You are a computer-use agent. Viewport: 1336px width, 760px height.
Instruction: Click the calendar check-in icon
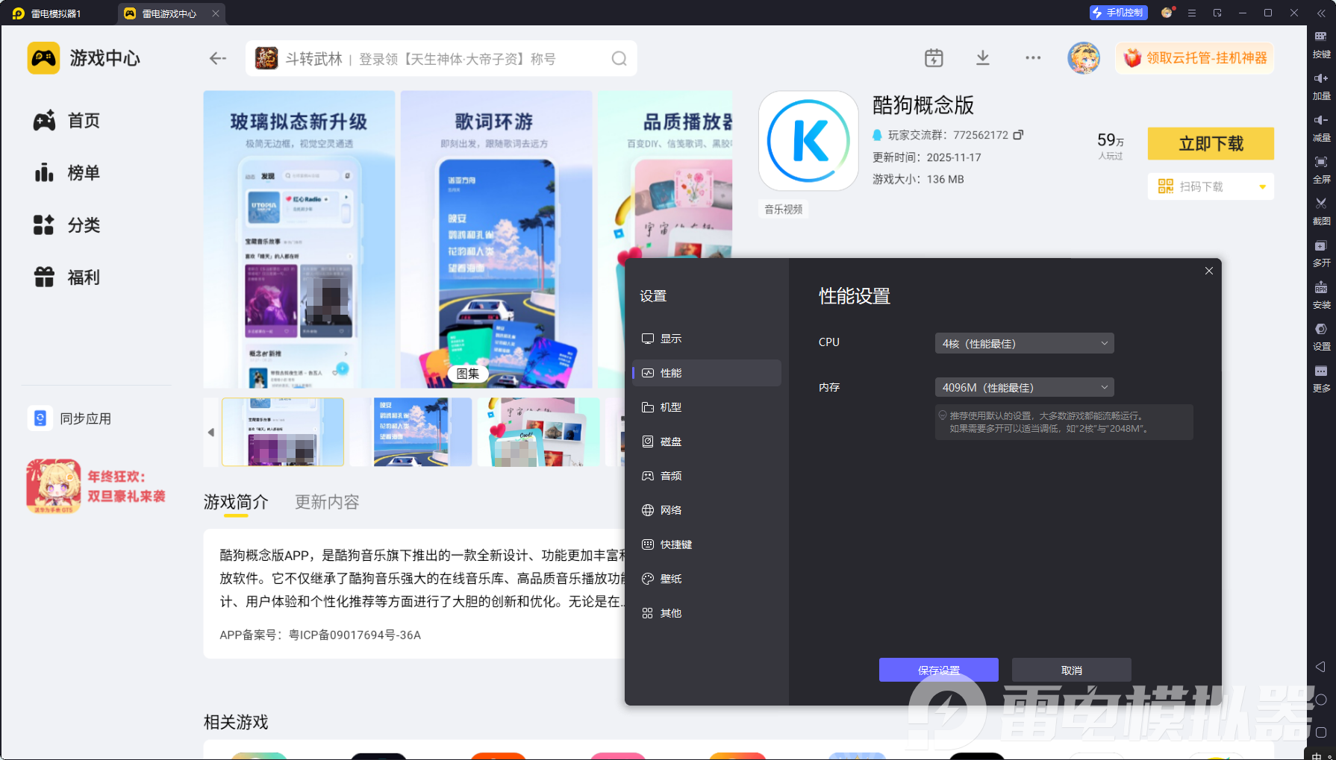tap(934, 58)
